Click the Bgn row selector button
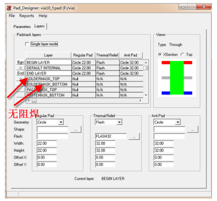Screen dimensions: 217x201 coord(21,63)
